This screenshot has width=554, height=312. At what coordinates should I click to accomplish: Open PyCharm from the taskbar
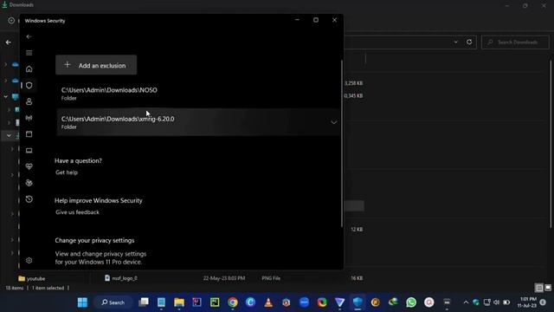click(x=215, y=302)
